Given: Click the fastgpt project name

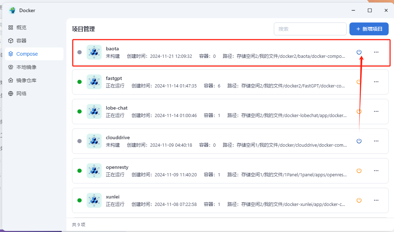Looking at the screenshot, I should tap(114, 78).
